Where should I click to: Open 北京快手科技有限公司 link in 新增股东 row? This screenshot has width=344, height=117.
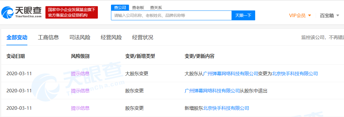[x=226, y=108]
